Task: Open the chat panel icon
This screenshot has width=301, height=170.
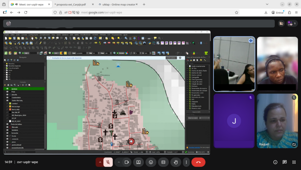Action: (x=284, y=162)
